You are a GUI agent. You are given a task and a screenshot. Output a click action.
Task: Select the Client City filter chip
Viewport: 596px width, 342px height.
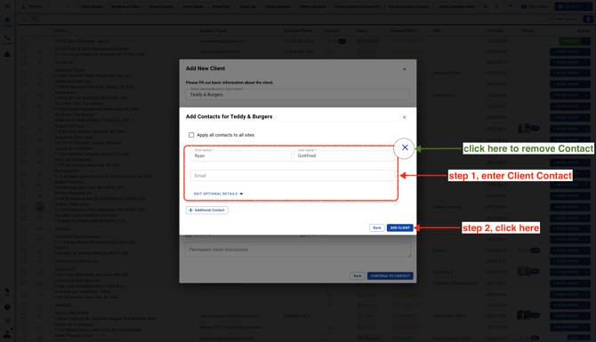pos(221,6)
